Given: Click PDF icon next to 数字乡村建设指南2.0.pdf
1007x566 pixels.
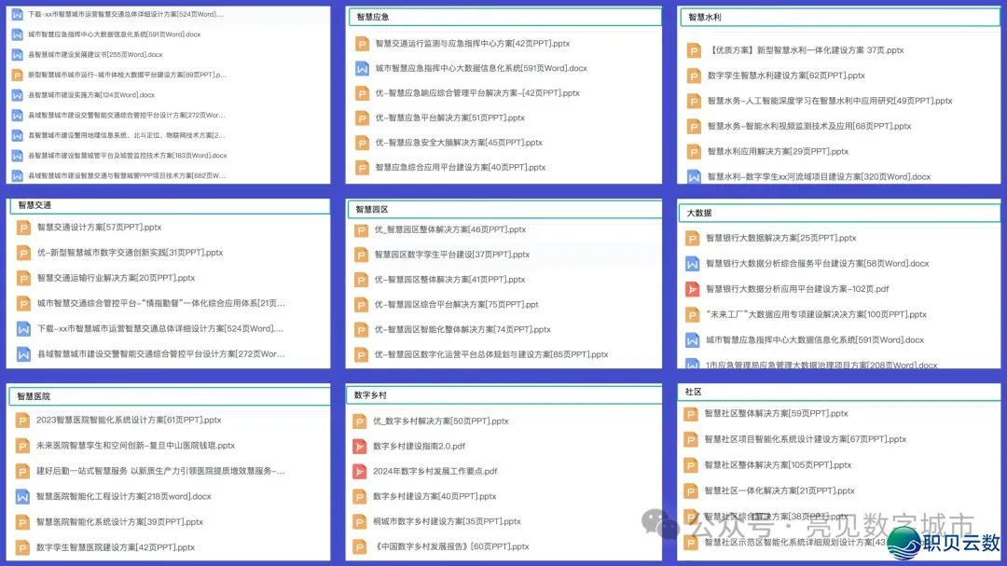Looking at the screenshot, I should [360, 447].
